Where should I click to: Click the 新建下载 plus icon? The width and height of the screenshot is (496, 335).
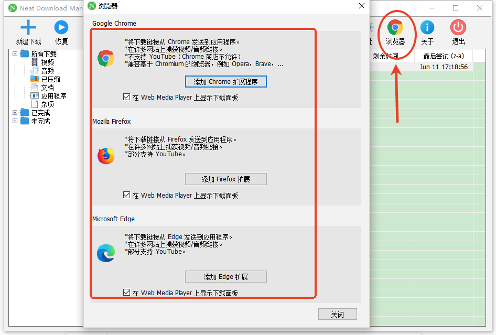click(x=28, y=27)
